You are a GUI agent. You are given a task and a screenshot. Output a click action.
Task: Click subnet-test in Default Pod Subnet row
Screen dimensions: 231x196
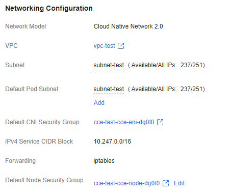click(109, 89)
